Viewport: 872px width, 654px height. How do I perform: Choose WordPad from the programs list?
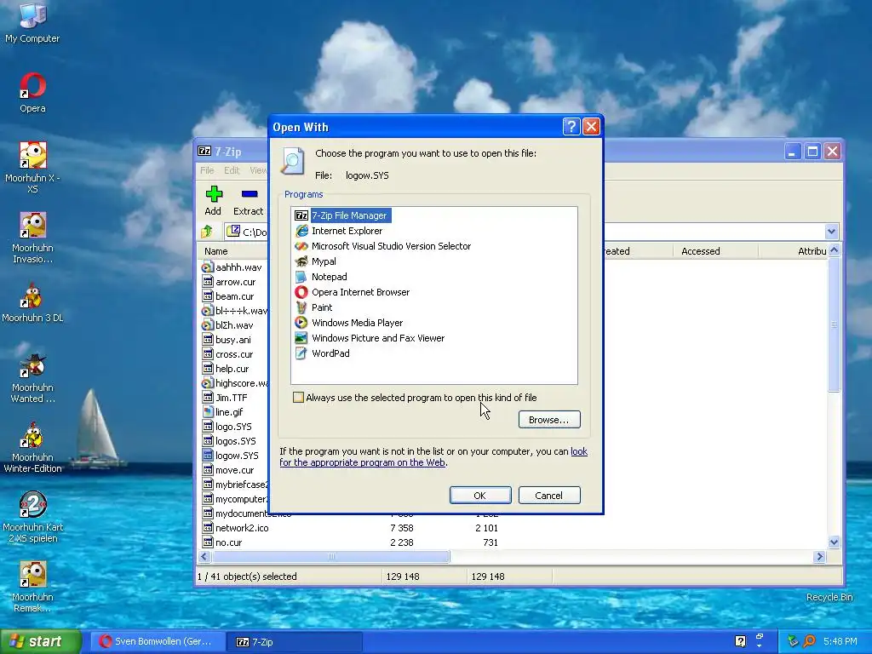point(322,353)
